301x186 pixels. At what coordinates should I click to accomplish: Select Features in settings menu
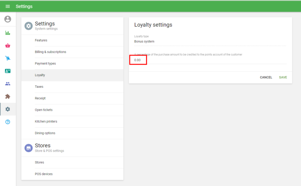point(41,40)
